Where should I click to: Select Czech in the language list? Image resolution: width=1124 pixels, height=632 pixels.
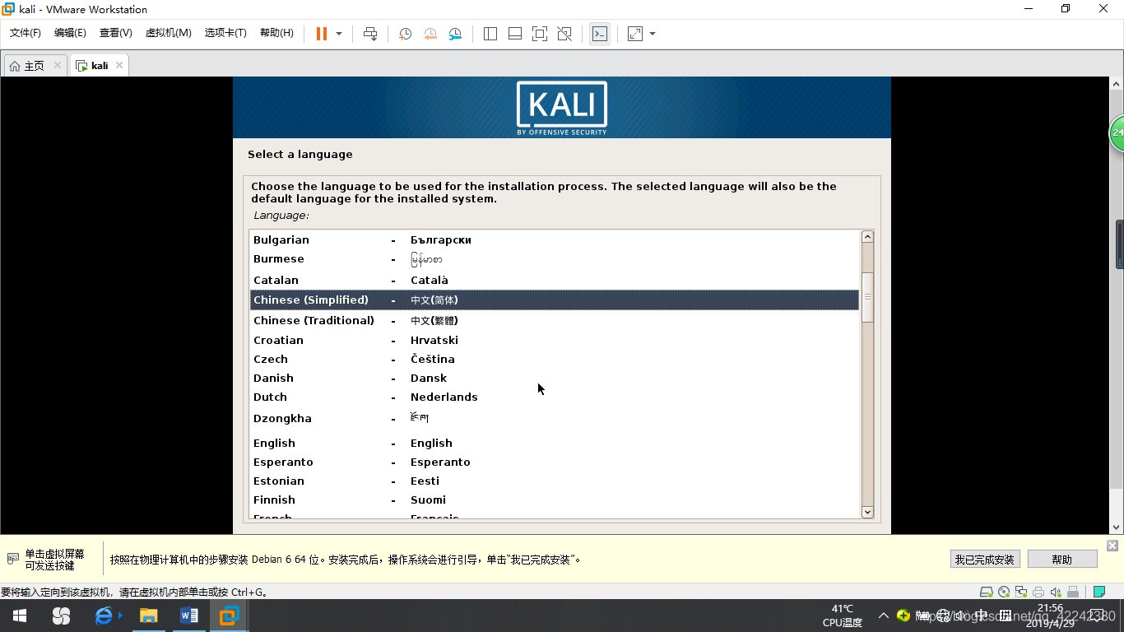pyautogui.click(x=555, y=359)
